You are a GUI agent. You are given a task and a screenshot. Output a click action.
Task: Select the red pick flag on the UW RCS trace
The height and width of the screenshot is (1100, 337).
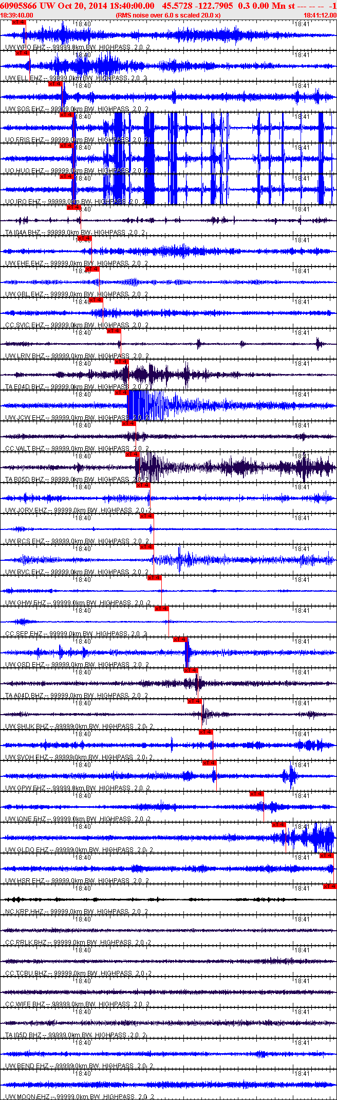pos(147,516)
